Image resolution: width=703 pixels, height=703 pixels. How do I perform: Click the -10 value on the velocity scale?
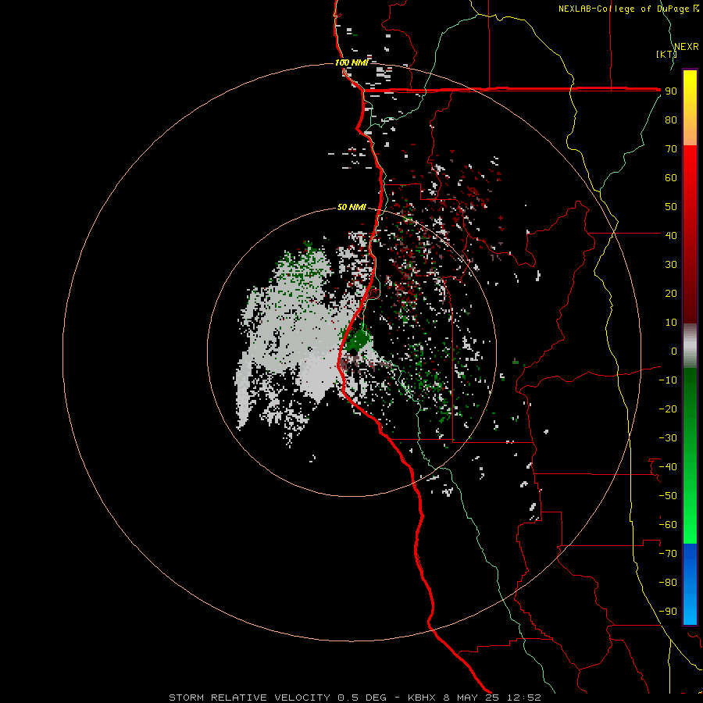668,380
